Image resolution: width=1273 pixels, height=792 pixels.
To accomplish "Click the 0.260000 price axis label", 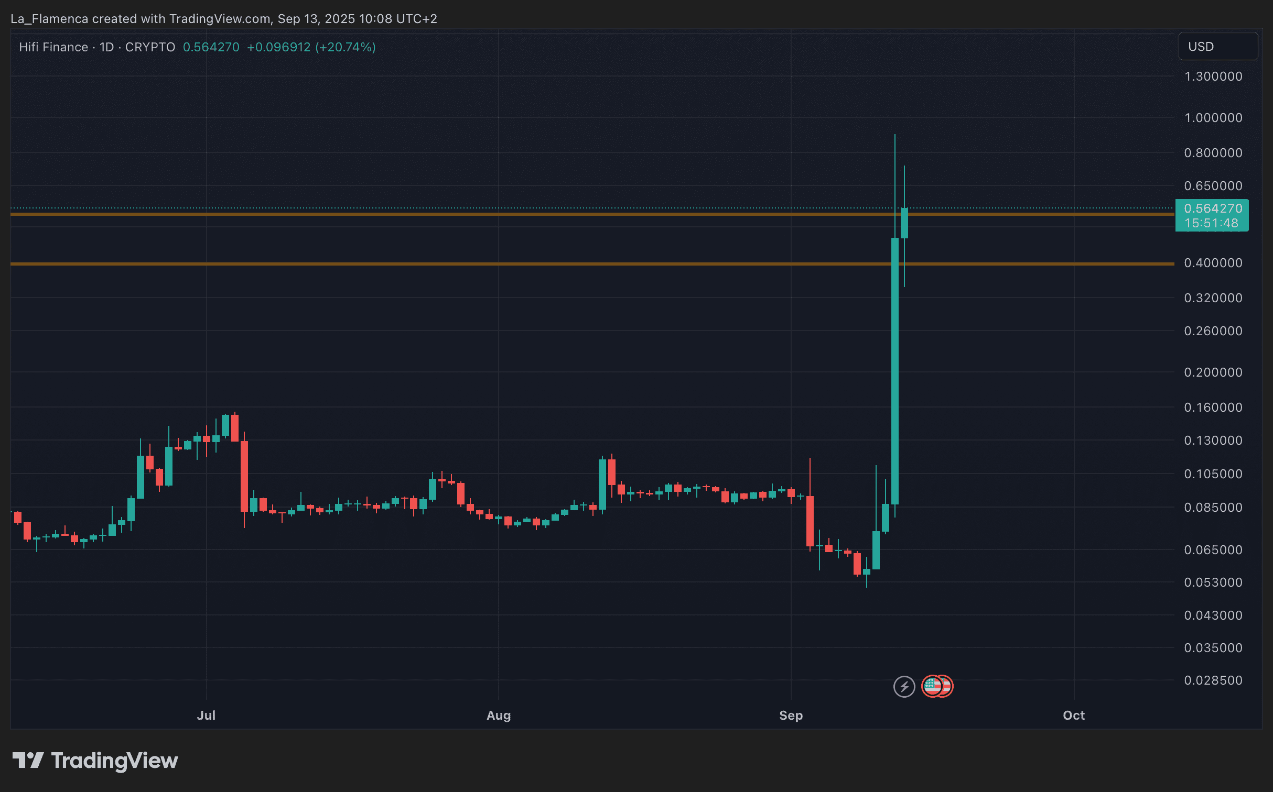I will click(x=1213, y=331).
